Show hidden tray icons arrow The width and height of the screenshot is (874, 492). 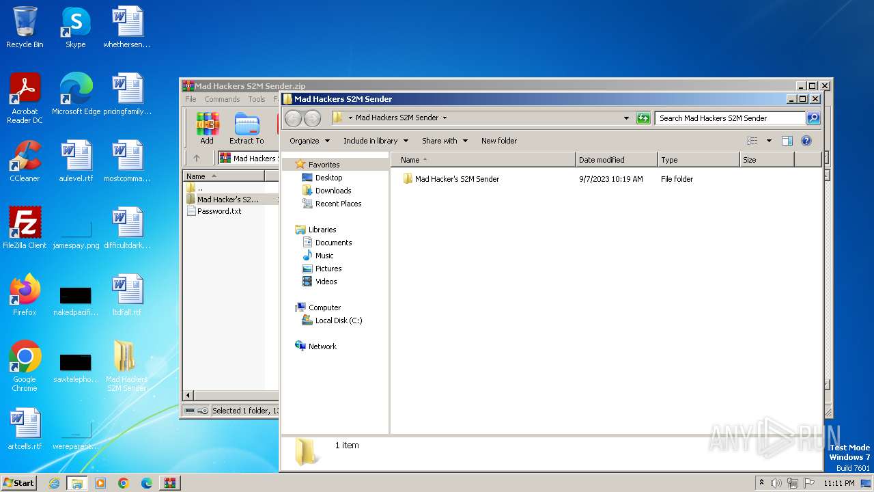pos(761,482)
